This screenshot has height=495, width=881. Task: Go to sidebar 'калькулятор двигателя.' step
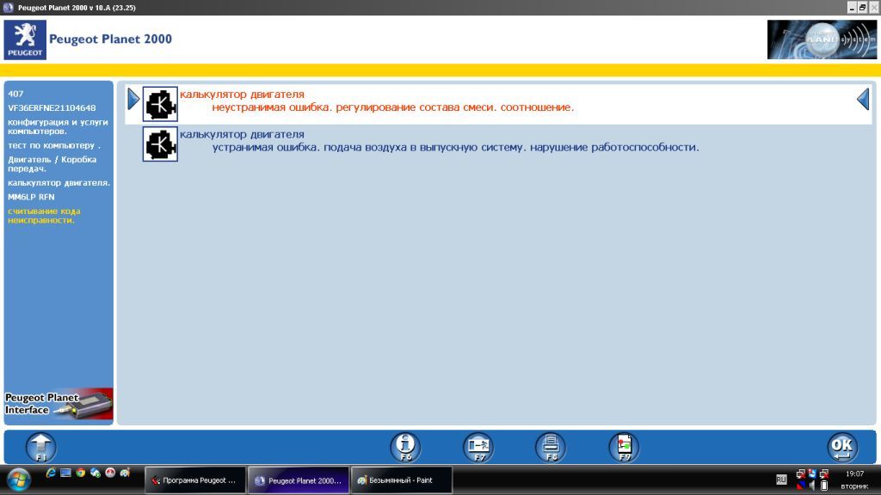pos(59,183)
